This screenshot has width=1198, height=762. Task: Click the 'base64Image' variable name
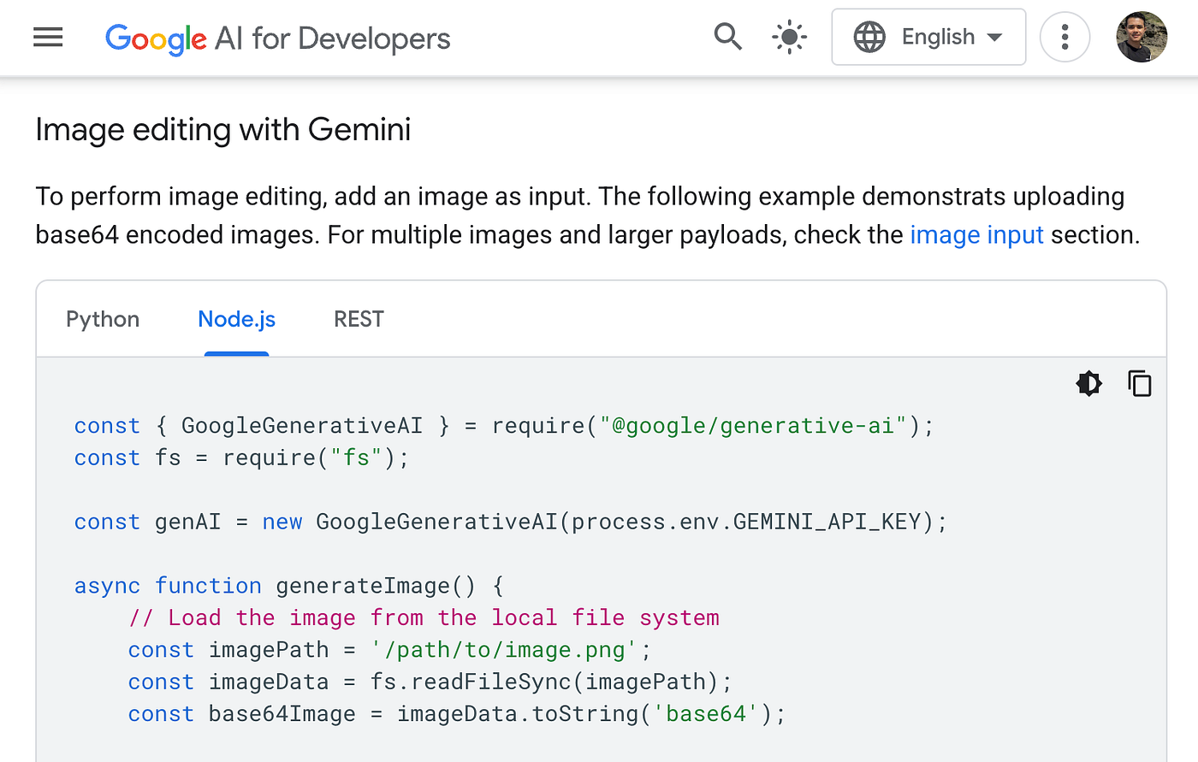pyautogui.click(x=282, y=714)
